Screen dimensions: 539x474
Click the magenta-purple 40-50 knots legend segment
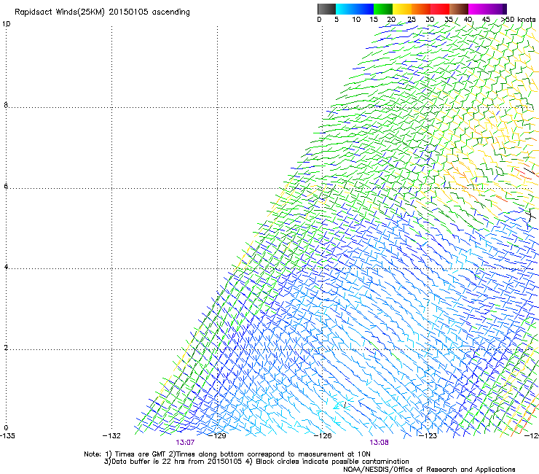point(487,9)
